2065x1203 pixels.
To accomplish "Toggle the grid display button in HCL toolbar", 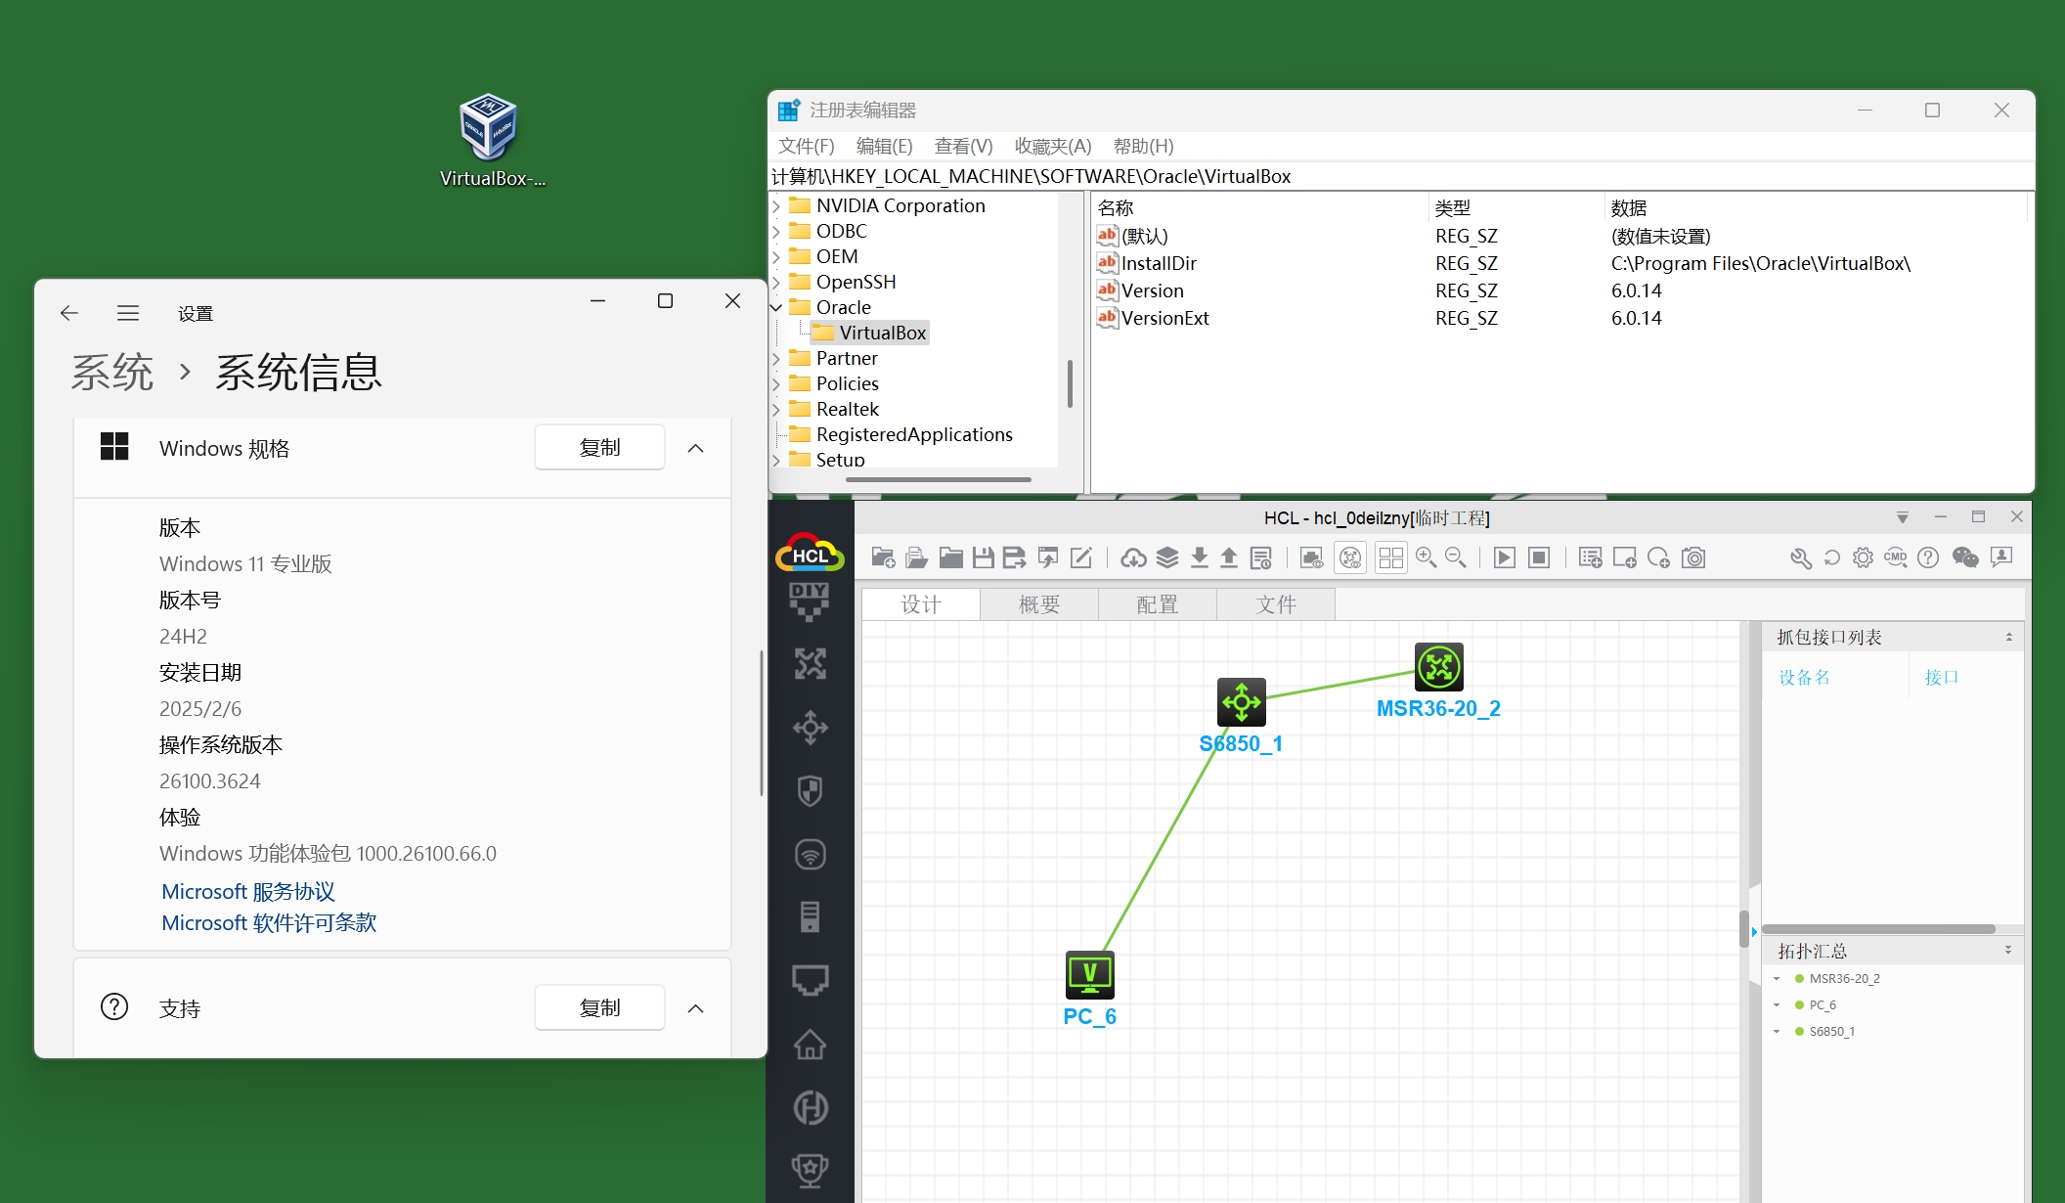I will (1390, 557).
